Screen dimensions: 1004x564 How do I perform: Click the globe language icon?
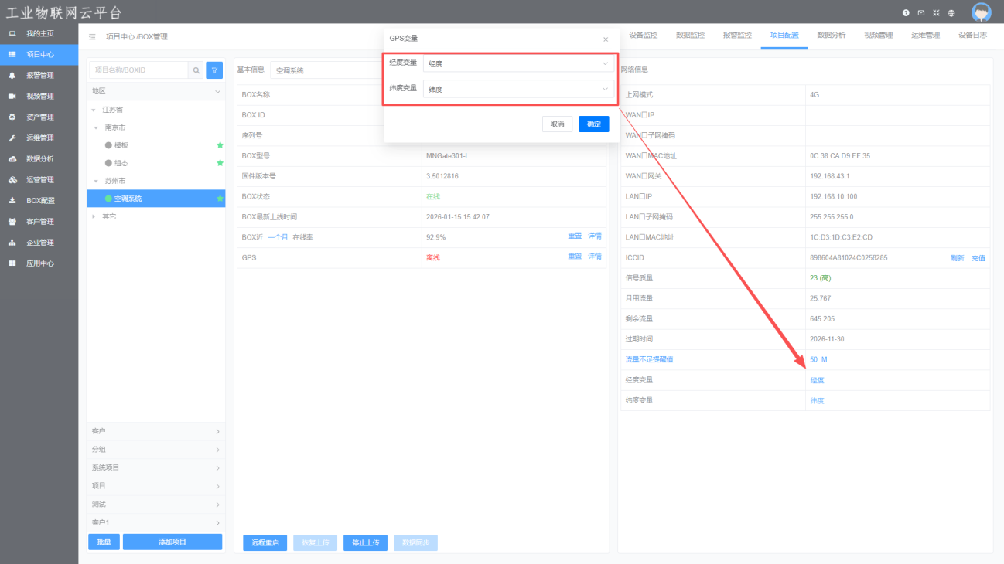951,13
